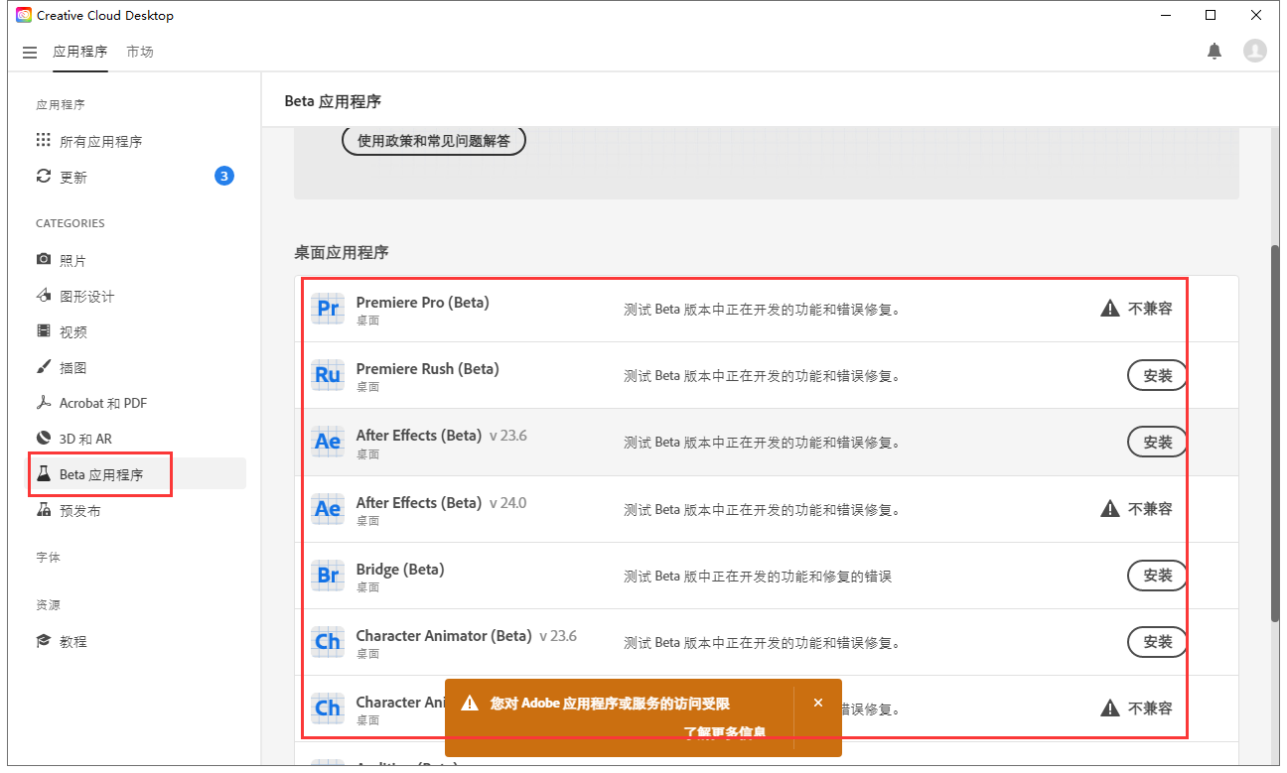Click the Premiere Rush (Beta) Ru icon
This screenshot has width=1287, height=773.
click(x=328, y=375)
